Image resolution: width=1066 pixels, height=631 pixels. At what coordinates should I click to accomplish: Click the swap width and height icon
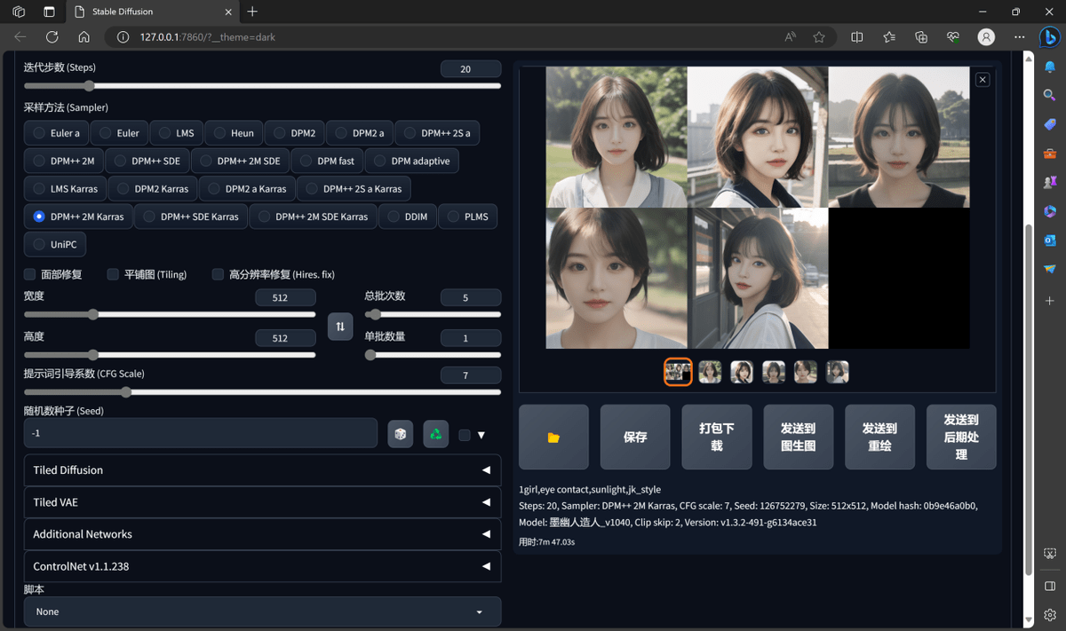click(340, 327)
